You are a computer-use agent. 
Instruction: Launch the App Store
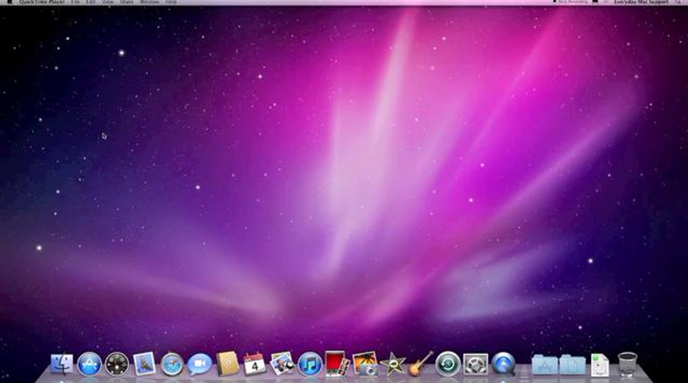[89, 364]
